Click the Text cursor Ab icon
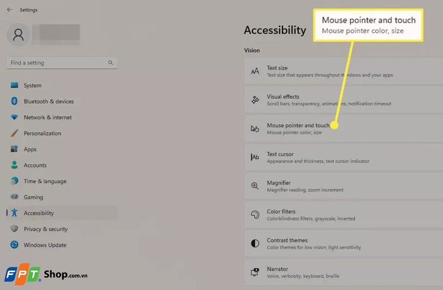The height and width of the screenshot is (290, 443). pyautogui.click(x=255, y=157)
